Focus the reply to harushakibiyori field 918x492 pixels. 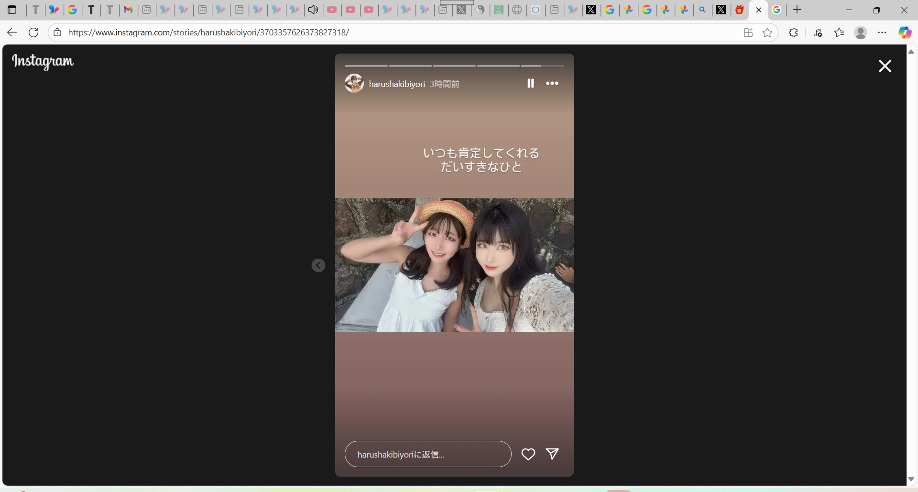(x=428, y=454)
